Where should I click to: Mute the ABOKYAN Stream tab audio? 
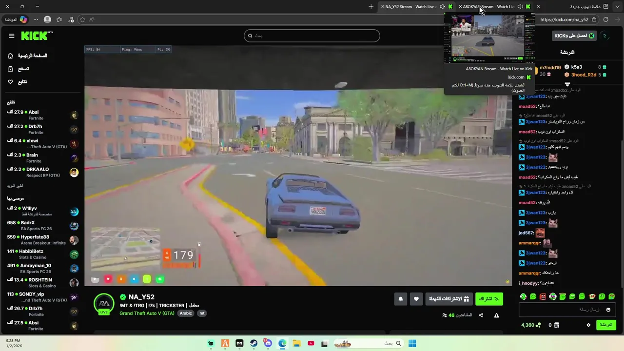(520, 6)
